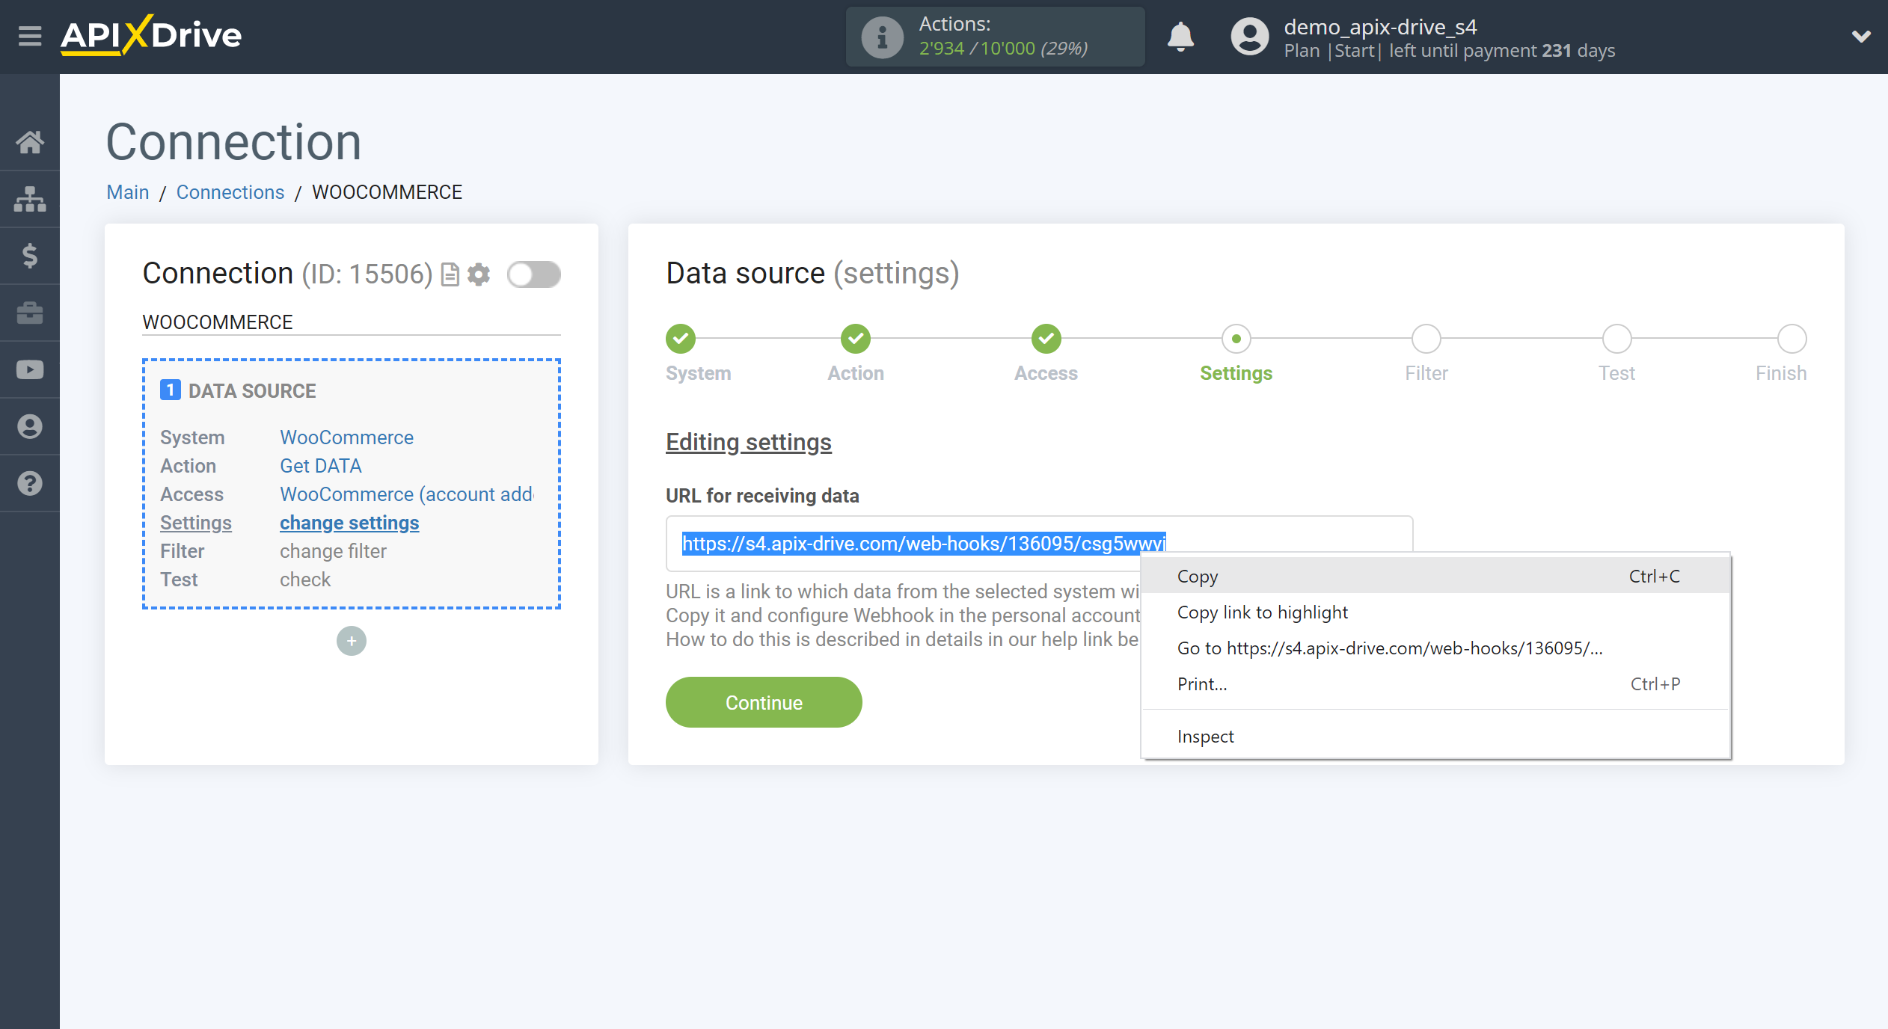
Task: Go to the Test step
Action: click(1617, 339)
